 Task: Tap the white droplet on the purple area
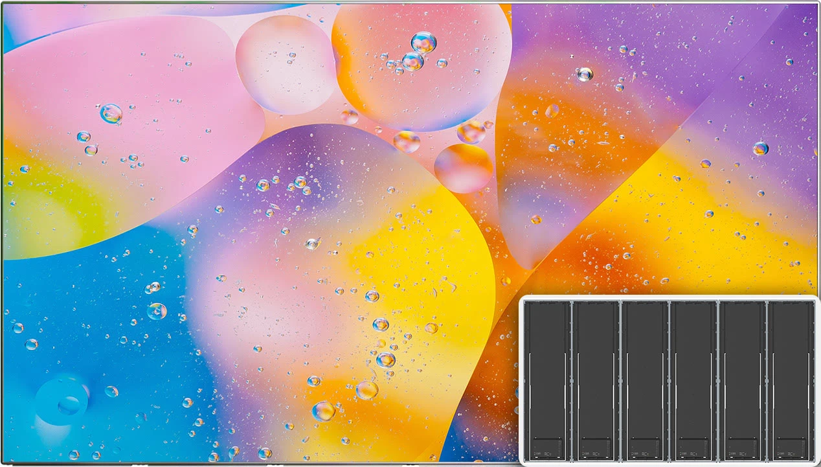point(585,74)
